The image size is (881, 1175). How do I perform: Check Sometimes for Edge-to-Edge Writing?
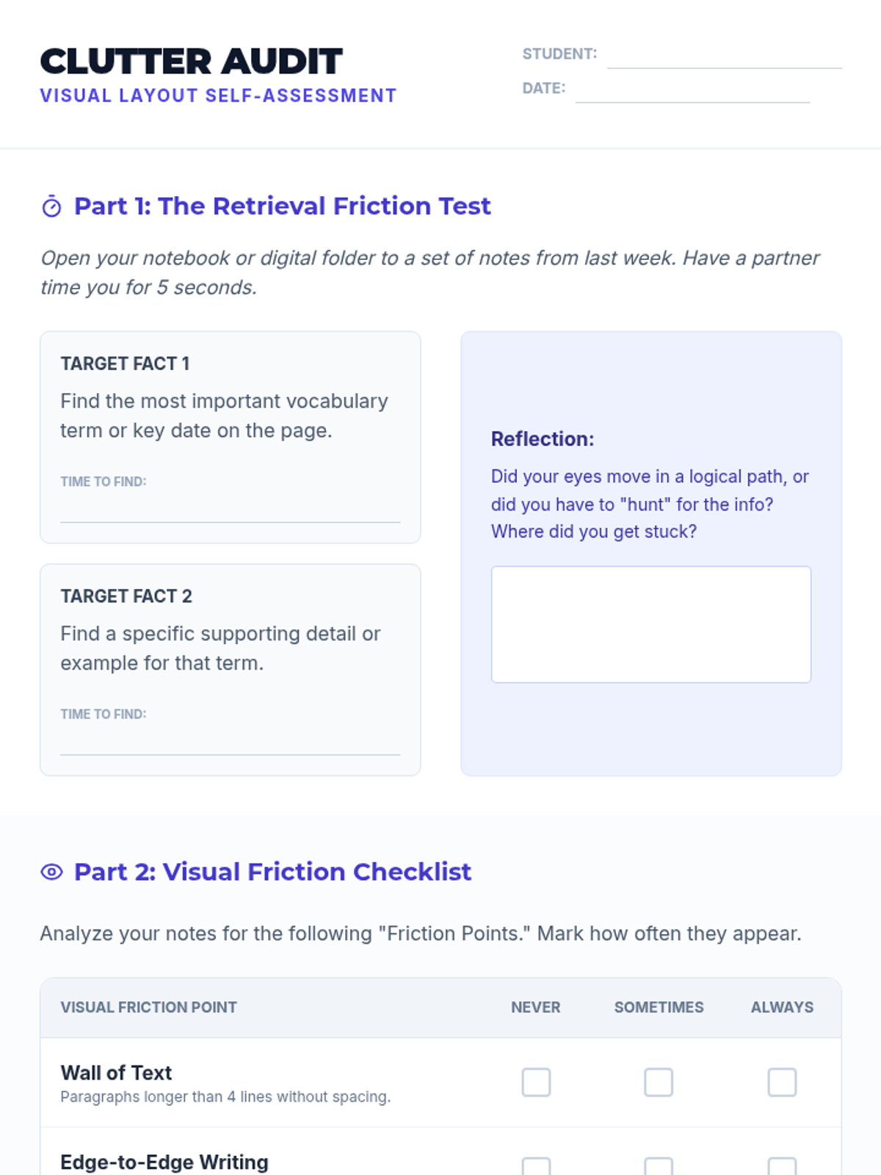pyautogui.click(x=659, y=1166)
